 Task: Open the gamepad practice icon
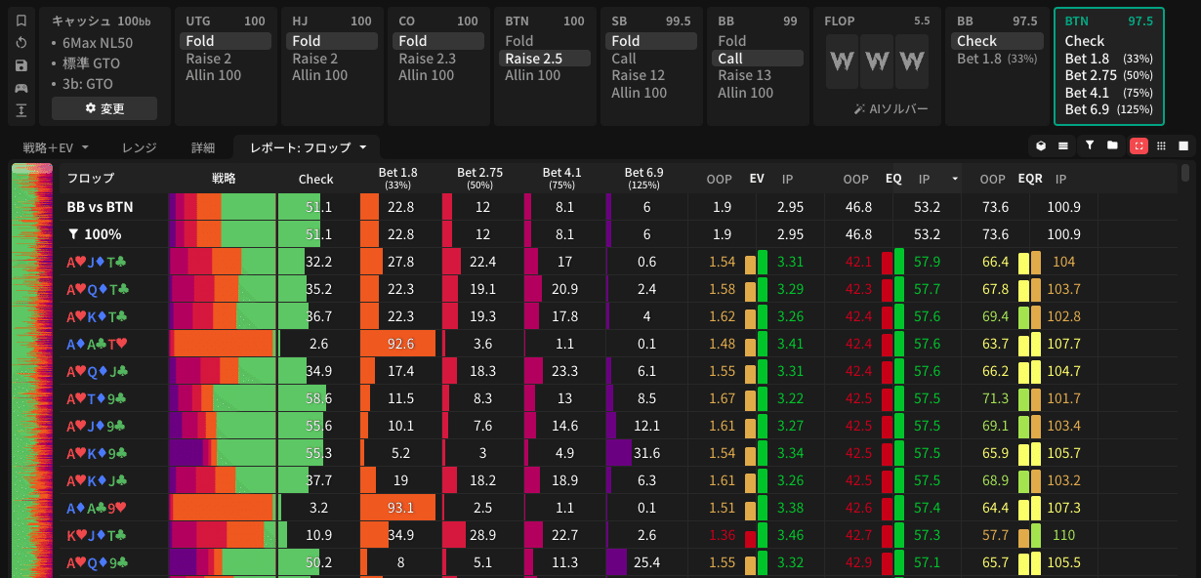(21, 88)
